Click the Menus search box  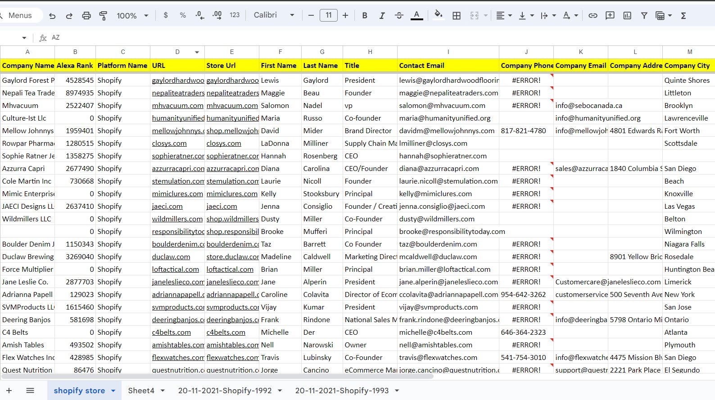pos(20,15)
